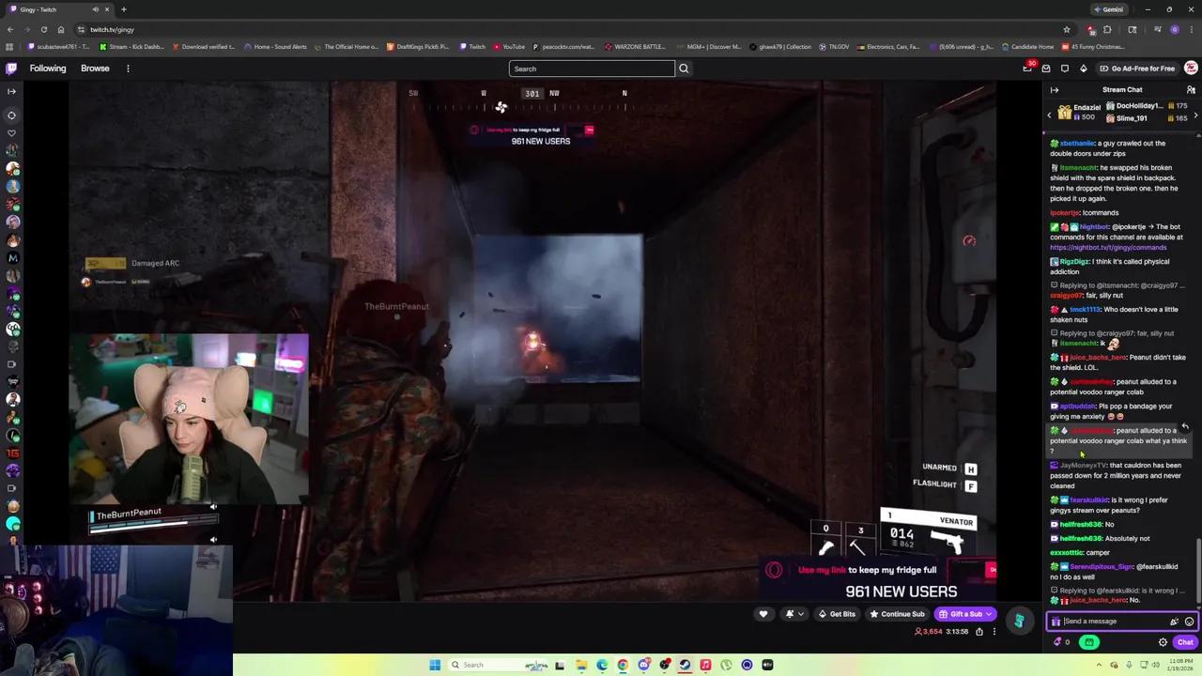Open the chat bubble icon in top bar
The height and width of the screenshot is (676, 1202).
pos(1065,69)
